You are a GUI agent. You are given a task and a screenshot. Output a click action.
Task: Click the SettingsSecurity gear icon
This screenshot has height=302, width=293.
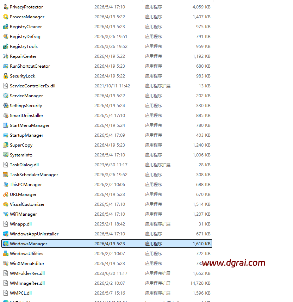[6, 106]
